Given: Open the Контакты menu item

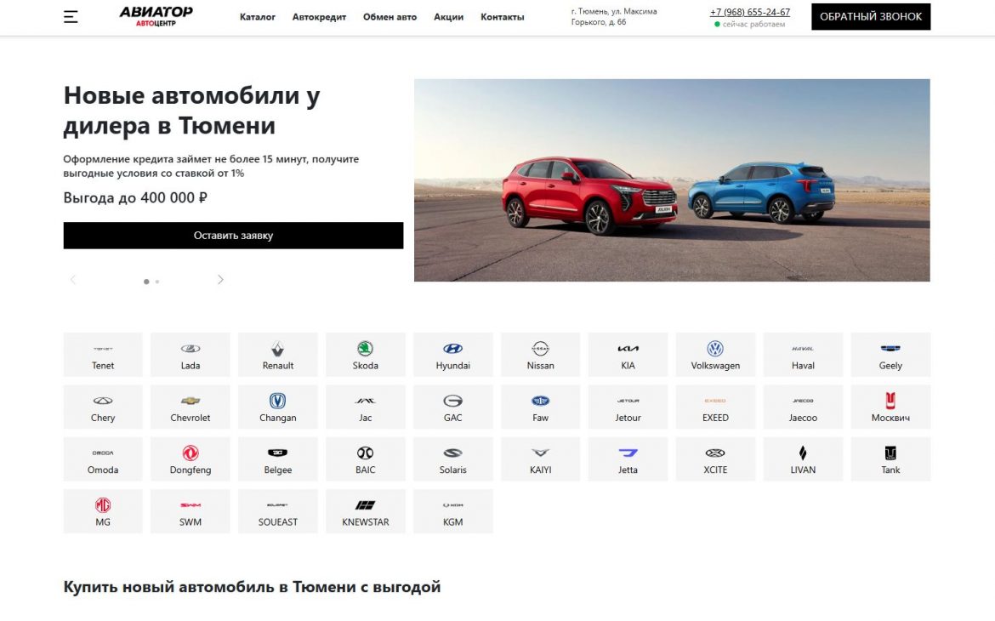Looking at the screenshot, I should click(502, 17).
